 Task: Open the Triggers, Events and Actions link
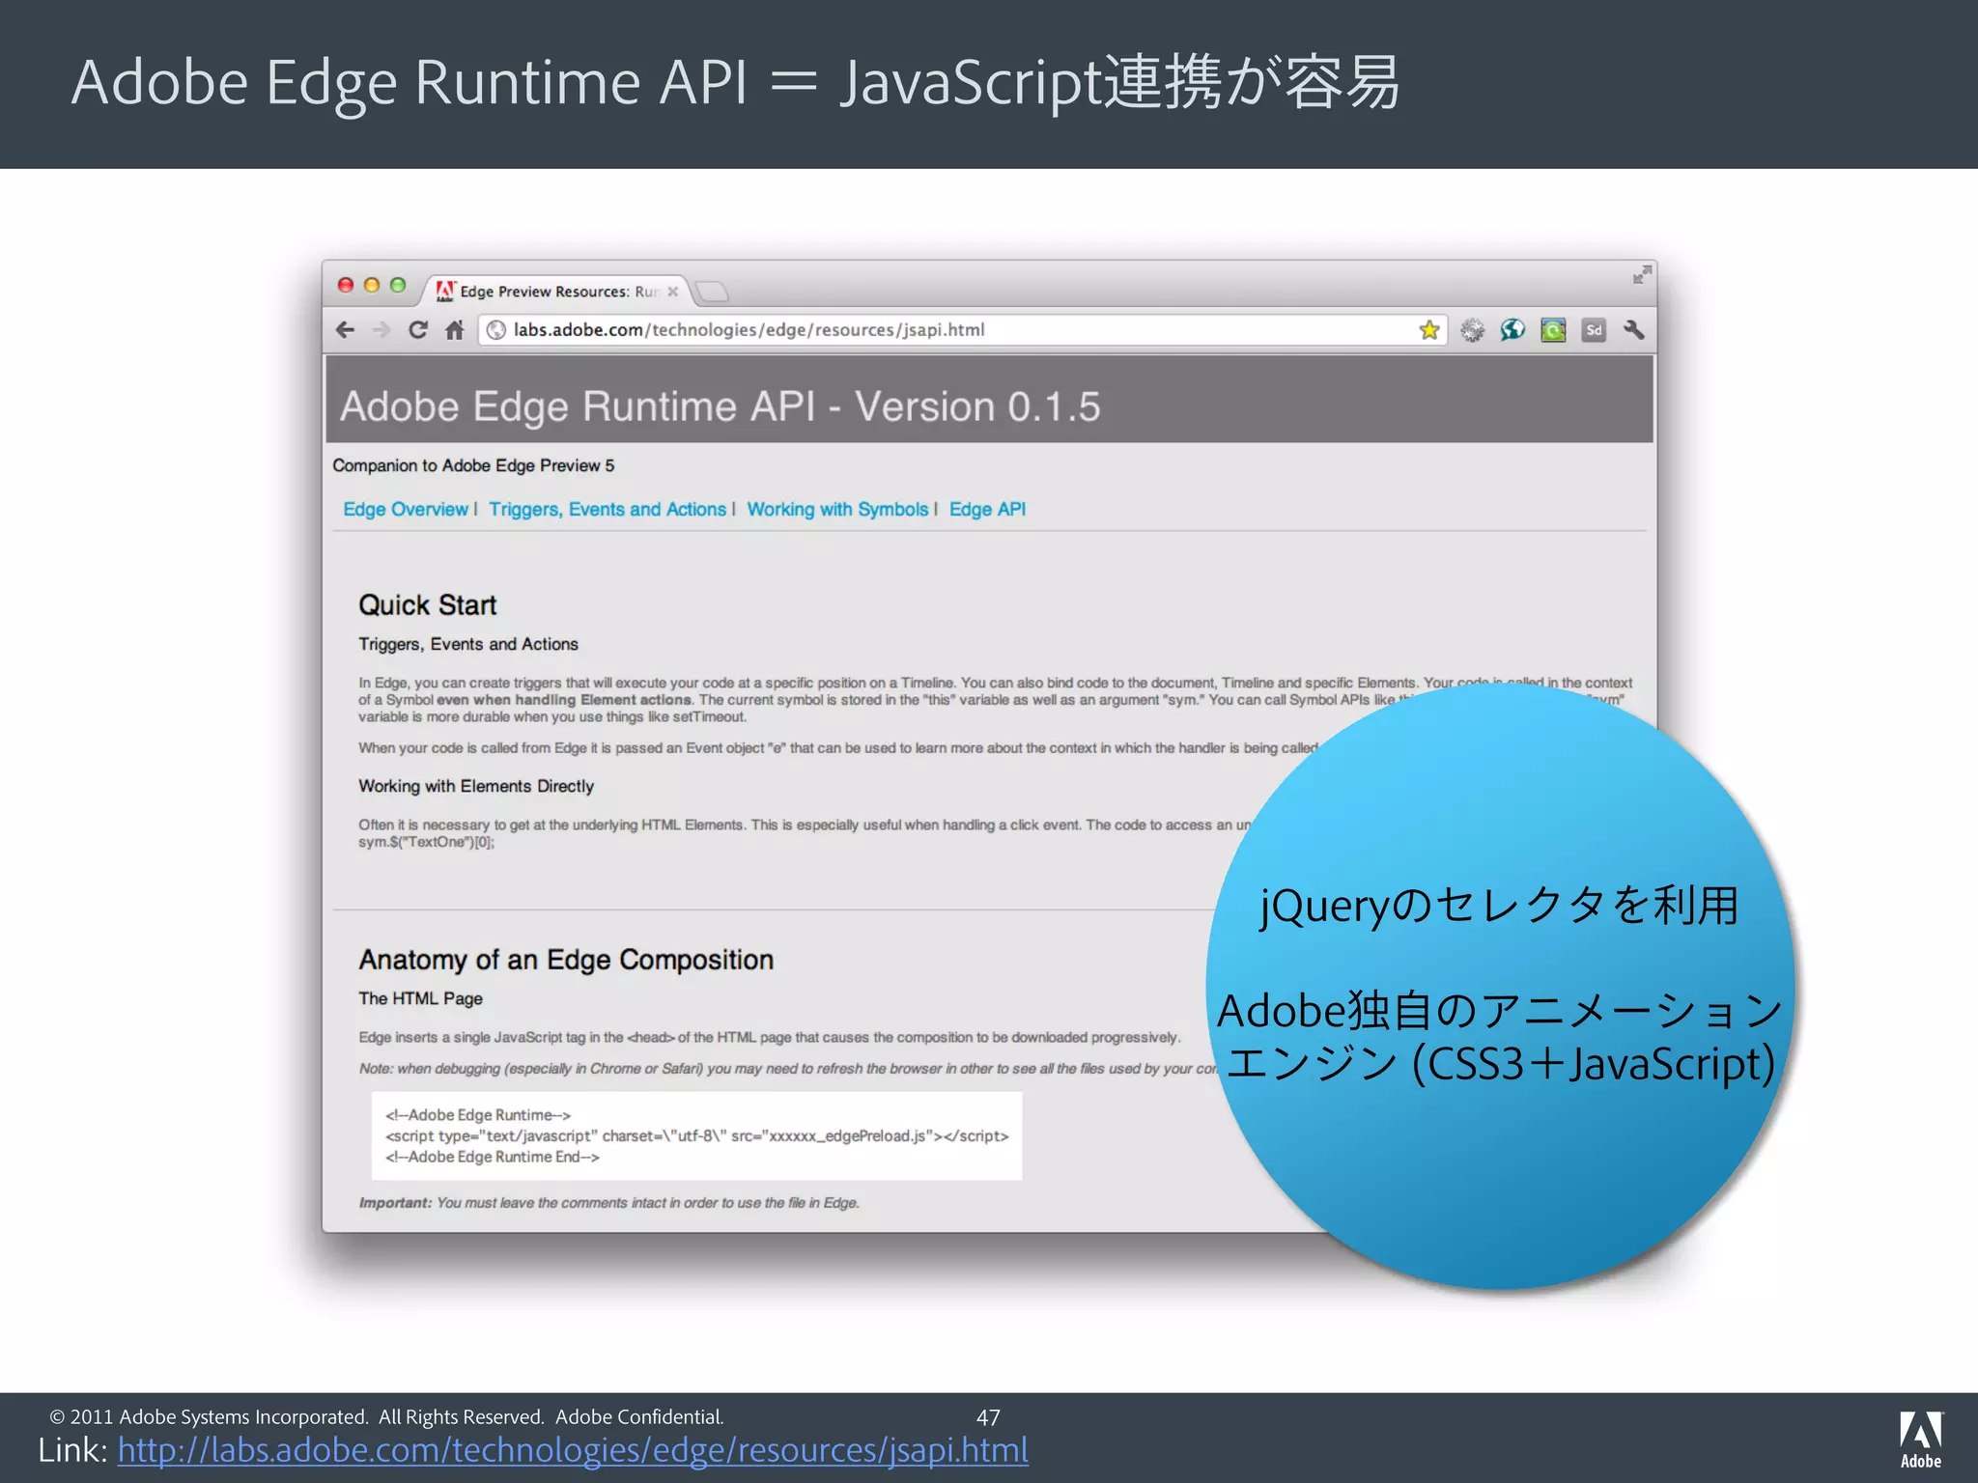[x=608, y=509]
